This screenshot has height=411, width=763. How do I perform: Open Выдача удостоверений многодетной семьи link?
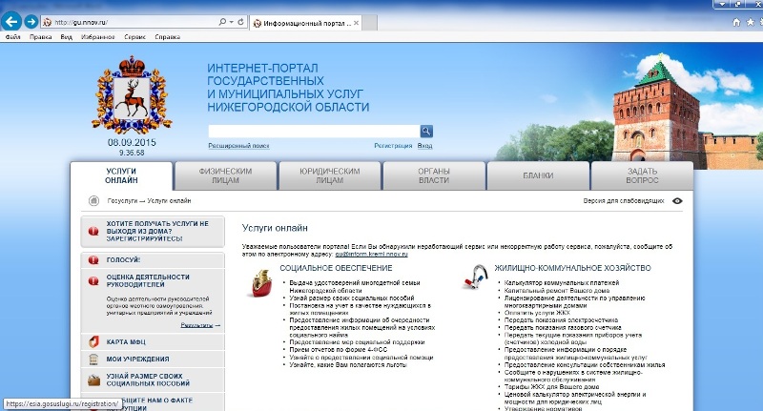(354, 286)
